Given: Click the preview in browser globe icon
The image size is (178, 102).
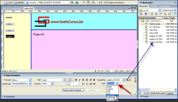Looking at the screenshot, I should pos(77,2).
